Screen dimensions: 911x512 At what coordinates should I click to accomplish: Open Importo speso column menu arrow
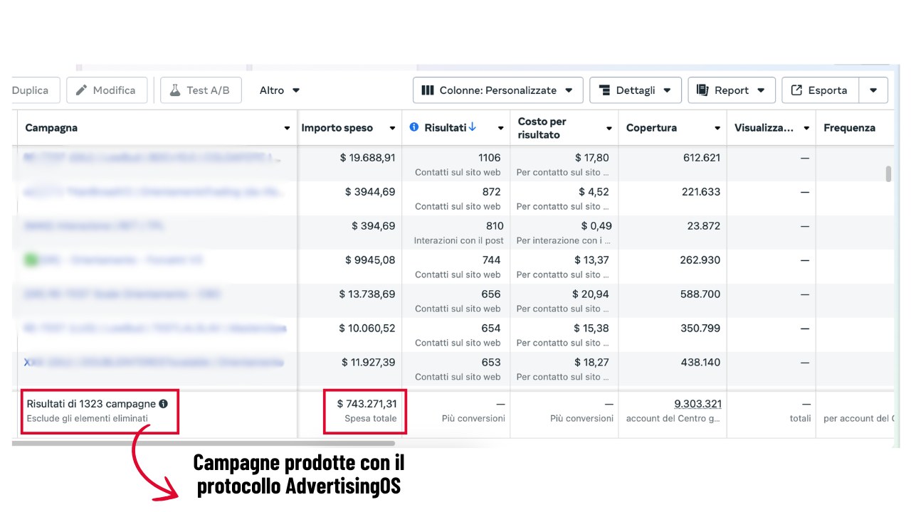pos(392,128)
